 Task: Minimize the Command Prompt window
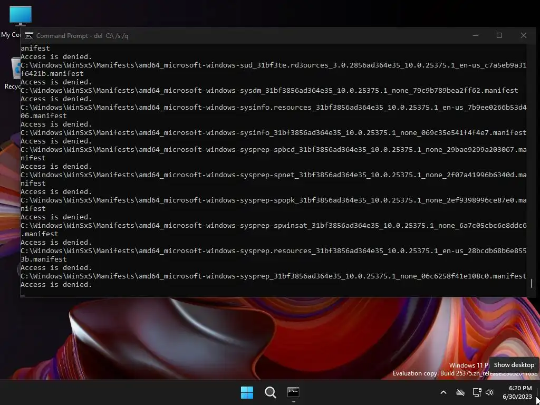[476, 35]
